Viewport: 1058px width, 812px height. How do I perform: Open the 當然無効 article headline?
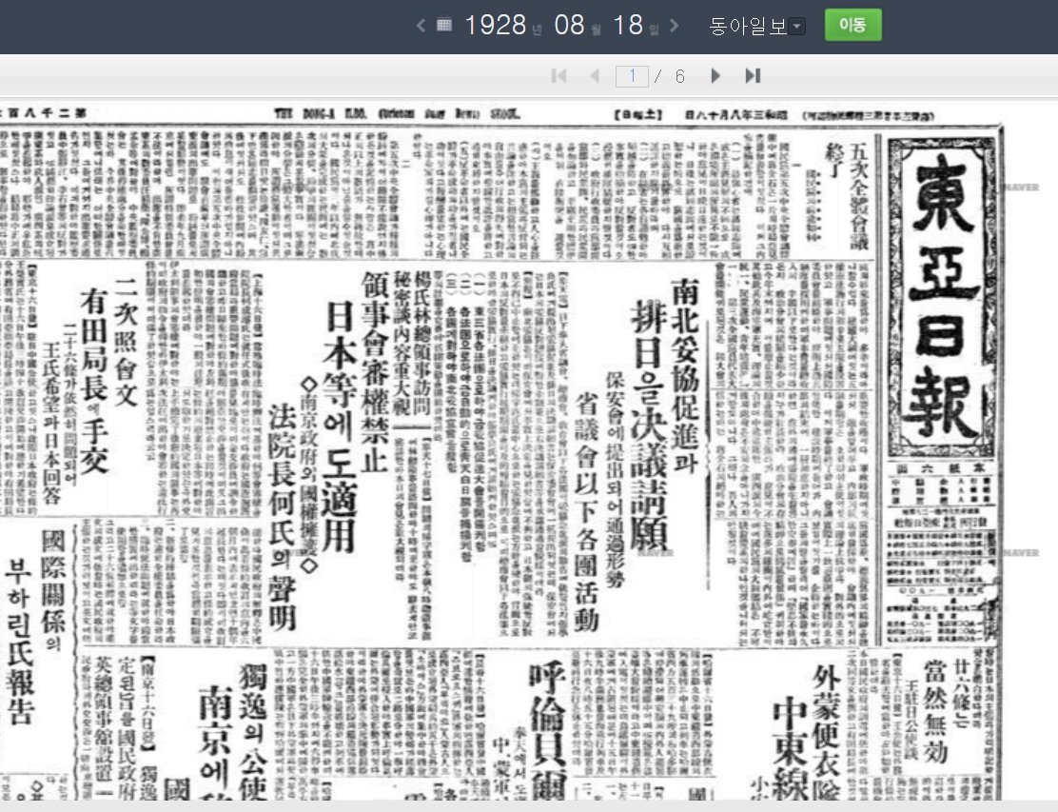point(935,711)
